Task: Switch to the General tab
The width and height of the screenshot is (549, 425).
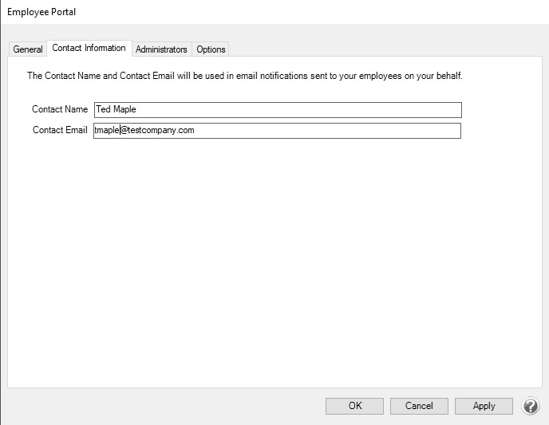Action: 28,49
